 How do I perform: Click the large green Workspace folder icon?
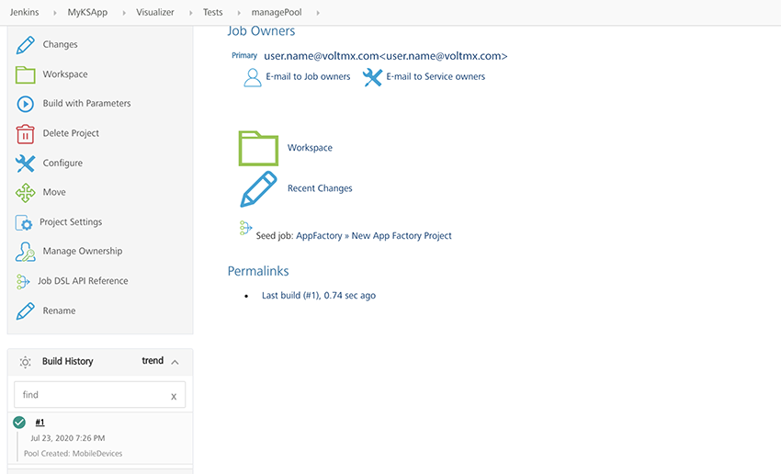[258, 148]
